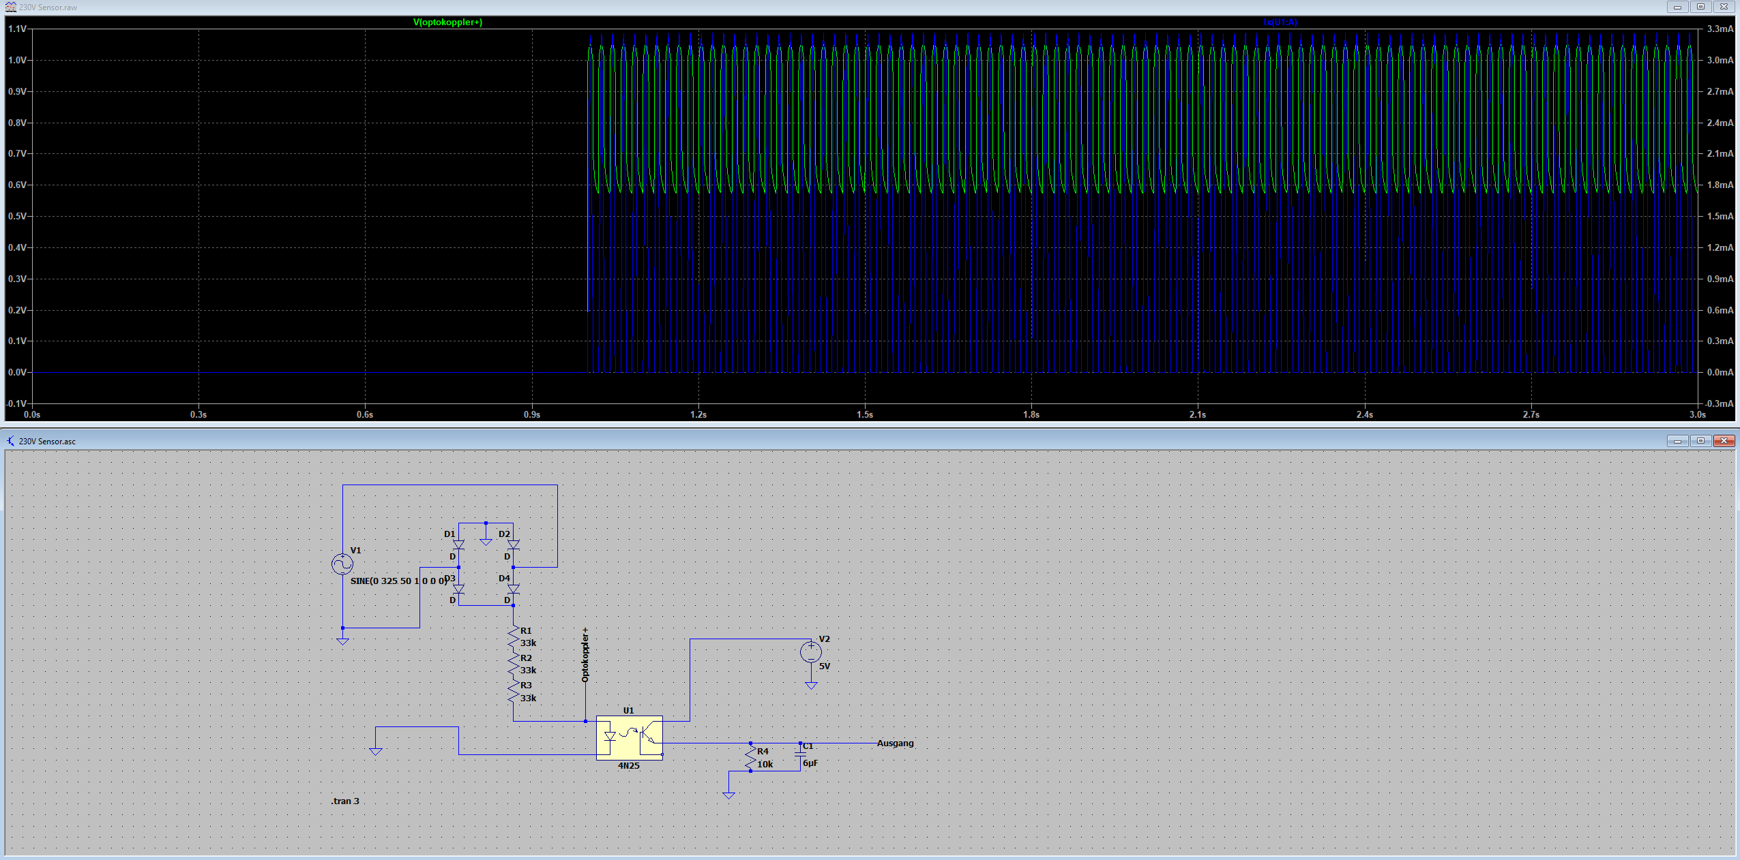The height and width of the screenshot is (860, 1740).
Task: Click the 2.4s time axis label
Action: 1365,414
